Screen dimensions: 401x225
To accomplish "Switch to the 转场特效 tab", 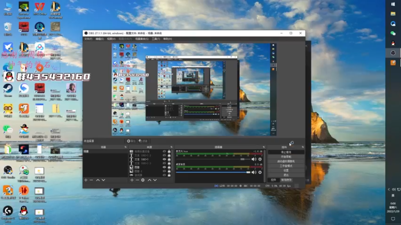I will pyautogui.click(x=286, y=180).
